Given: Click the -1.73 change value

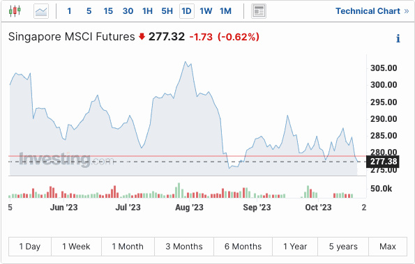Looking at the screenshot, I should (x=201, y=37).
